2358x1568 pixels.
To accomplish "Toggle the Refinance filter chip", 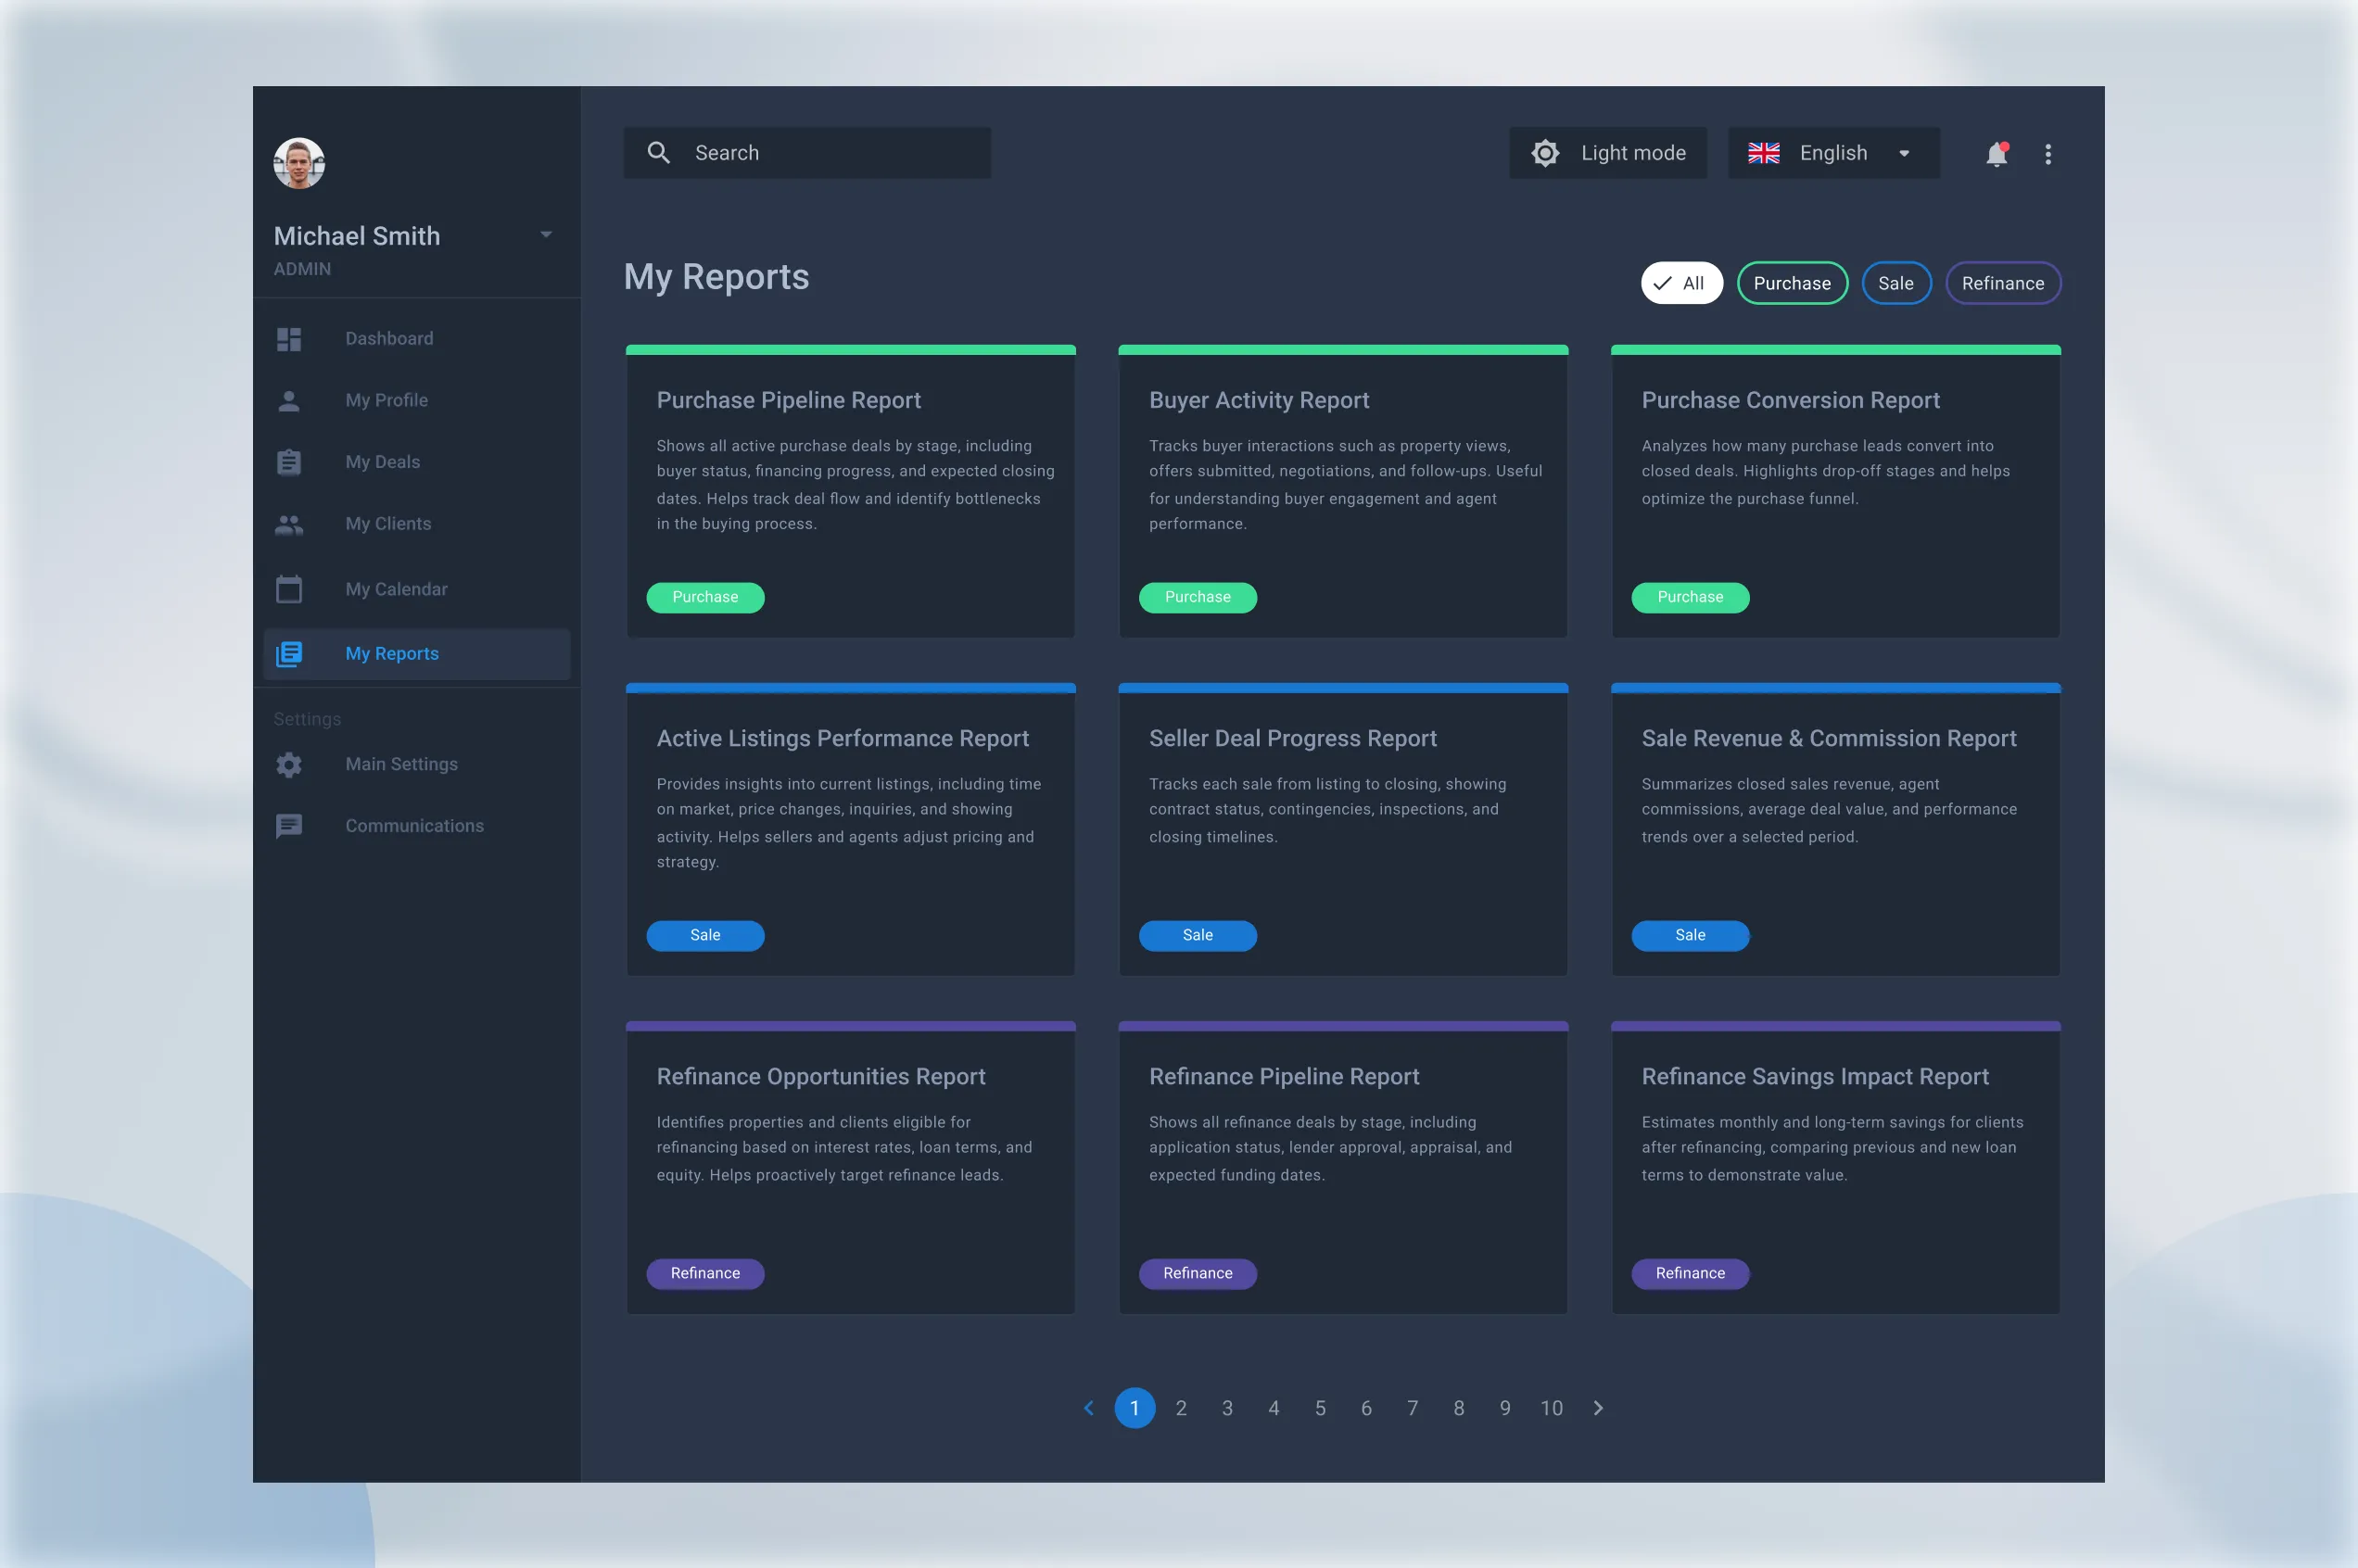I will pyautogui.click(x=2002, y=283).
